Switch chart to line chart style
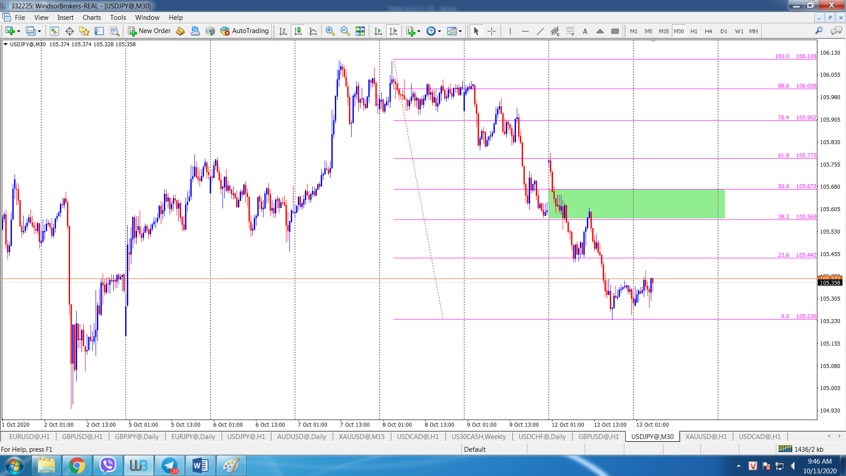Viewport: 846px width, 476px height. pyautogui.click(x=313, y=31)
